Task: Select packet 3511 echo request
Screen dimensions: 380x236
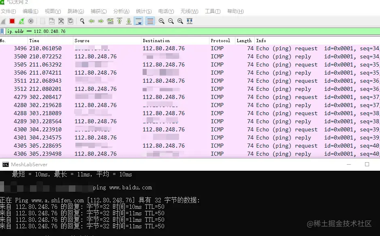Action: click(190, 81)
